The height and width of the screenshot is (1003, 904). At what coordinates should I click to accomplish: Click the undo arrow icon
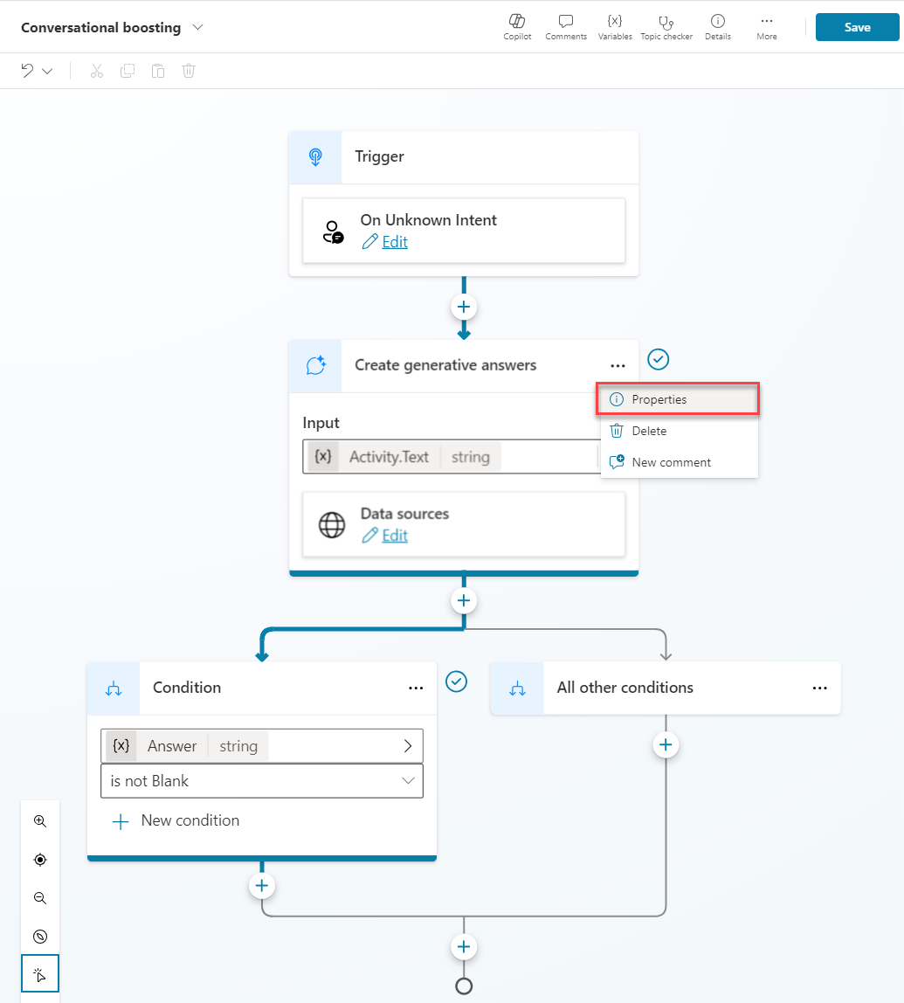pyautogui.click(x=28, y=71)
